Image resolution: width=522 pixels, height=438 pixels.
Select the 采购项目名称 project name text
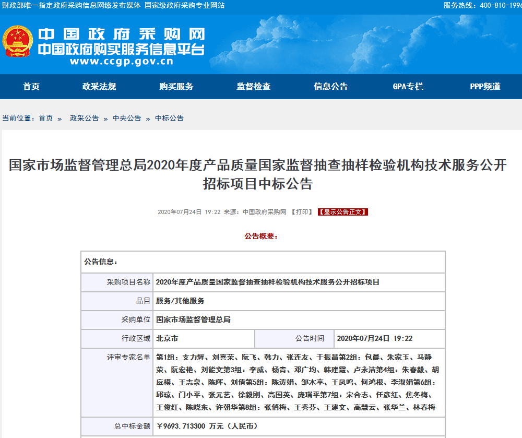[x=266, y=282]
